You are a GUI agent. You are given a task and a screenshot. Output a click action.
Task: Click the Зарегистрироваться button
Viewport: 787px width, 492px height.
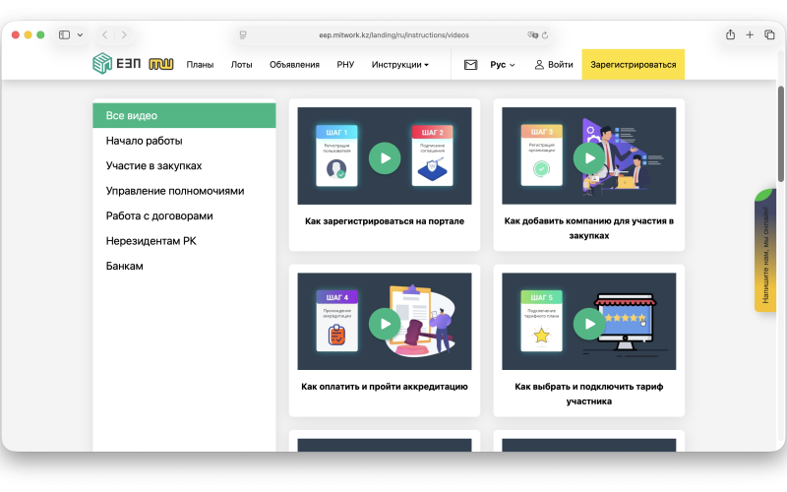tap(633, 64)
